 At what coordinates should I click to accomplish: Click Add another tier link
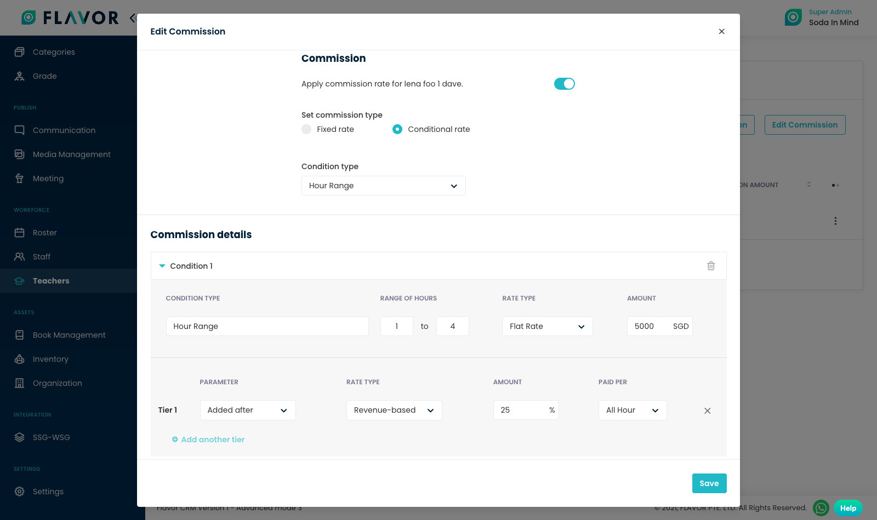[213, 440]
